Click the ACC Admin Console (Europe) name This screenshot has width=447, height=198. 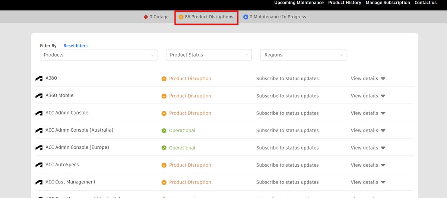(77, 147)
